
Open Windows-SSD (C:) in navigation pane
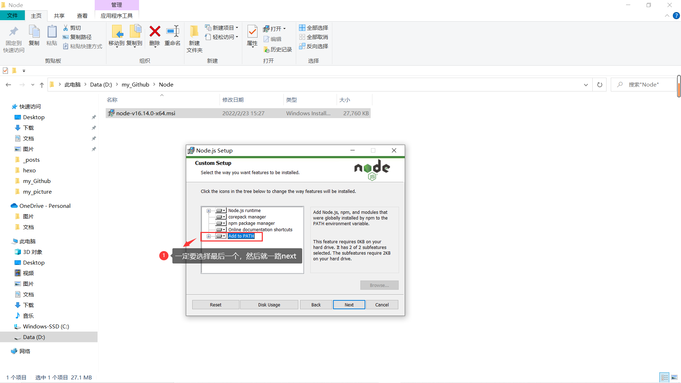click(46, 326)
